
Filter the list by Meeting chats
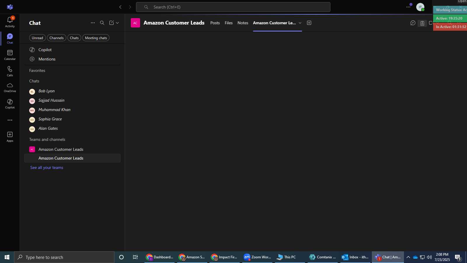(96, 38)
